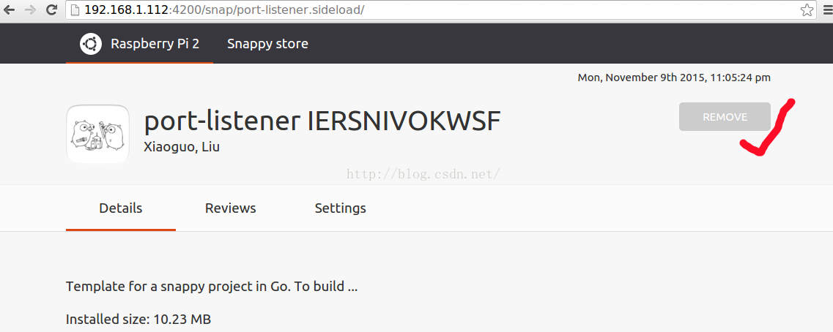The width and height of the screenshot is (833, 332).
Task: Go forward with the browser forward arrow
Action: [x=30, y=10]
